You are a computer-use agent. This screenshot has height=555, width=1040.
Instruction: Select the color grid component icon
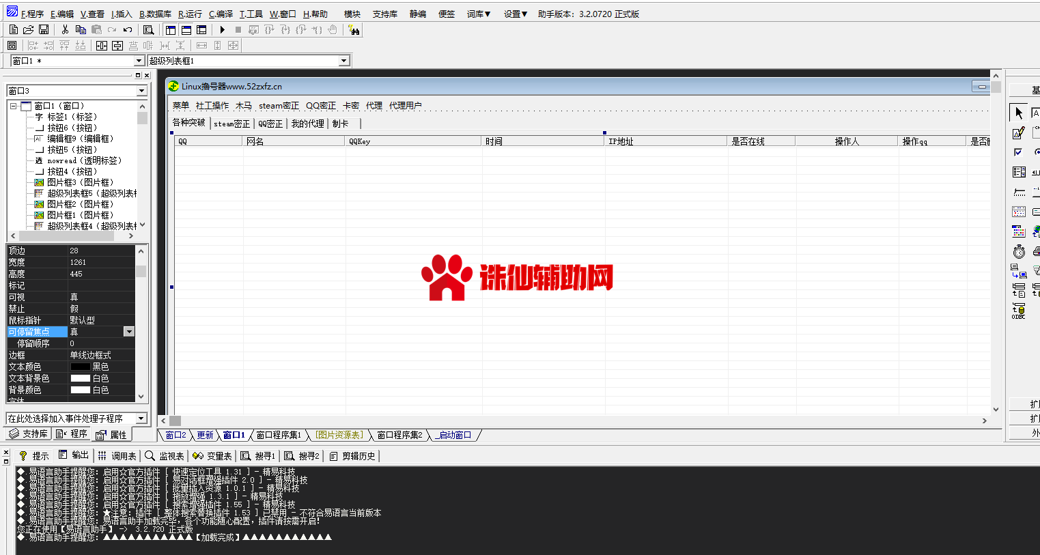pyautogui.click(x=1018, y=231)
